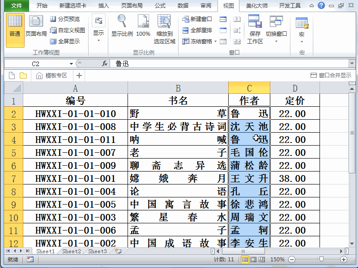358x268 pixels.
Task: Switch to Normal view in status bar
Action: click(245, 260)
